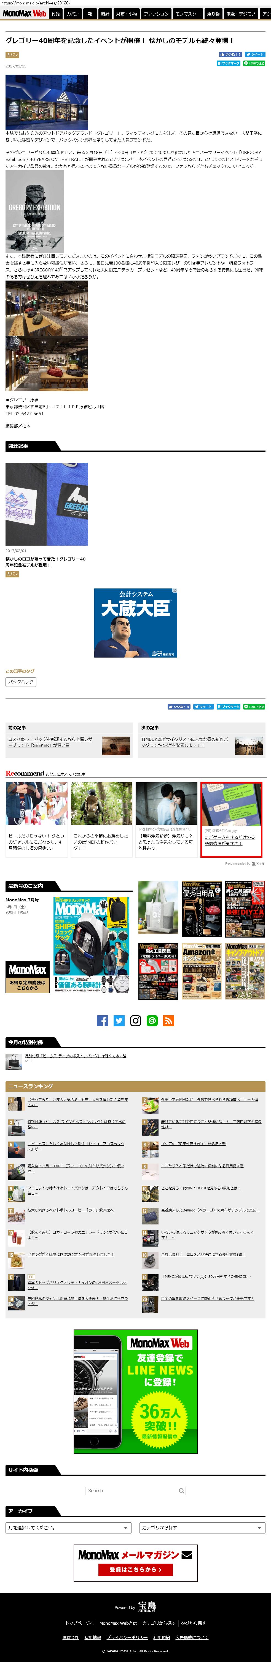Click the バックパック tag button
271x1662 pixels.
point(21,681)
